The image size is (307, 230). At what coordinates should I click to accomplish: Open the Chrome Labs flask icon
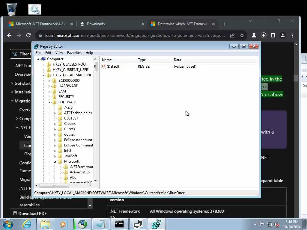[254, 35]
